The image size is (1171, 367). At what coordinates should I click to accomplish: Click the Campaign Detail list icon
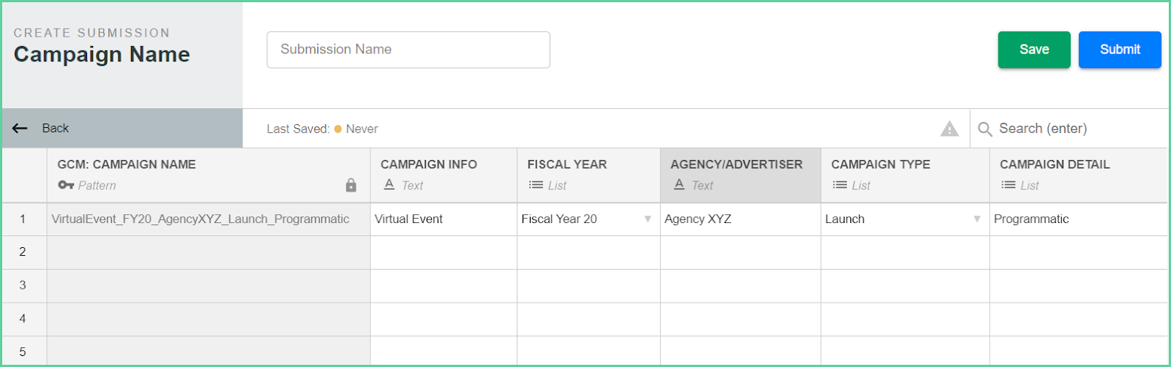(x=1009, y=185)
